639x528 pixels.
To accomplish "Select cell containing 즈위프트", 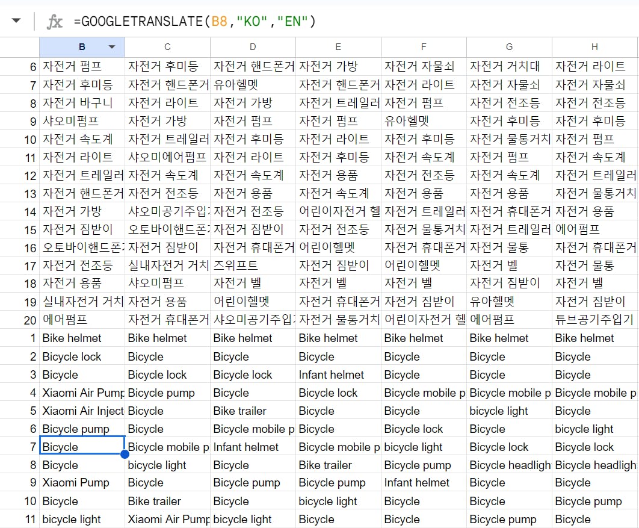I will [x=253, y=266].
